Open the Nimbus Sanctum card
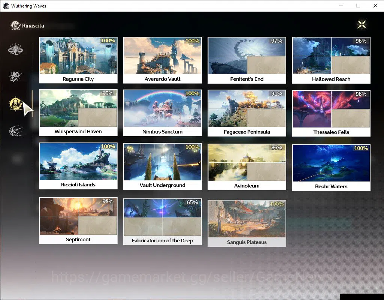This screenshot has height=300, width=384. tap(163, 113)
